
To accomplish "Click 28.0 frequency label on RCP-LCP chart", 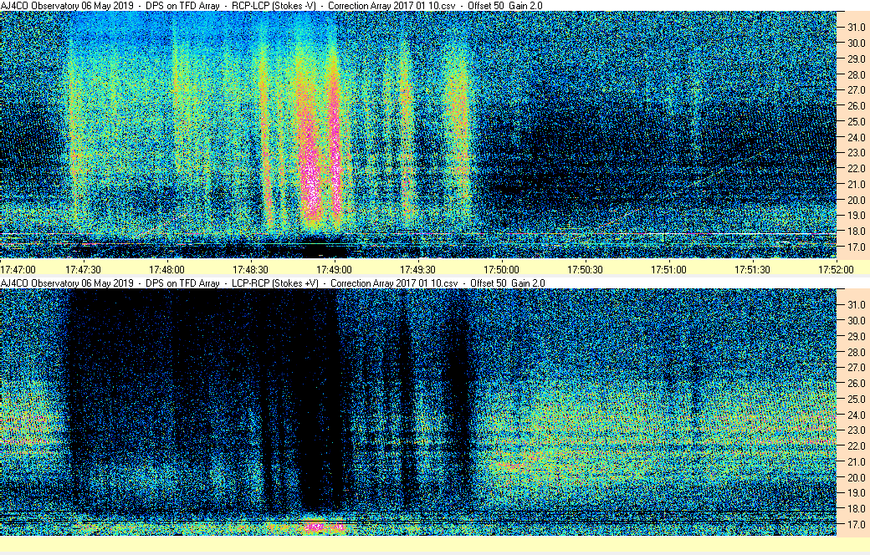I will point(856,74).
